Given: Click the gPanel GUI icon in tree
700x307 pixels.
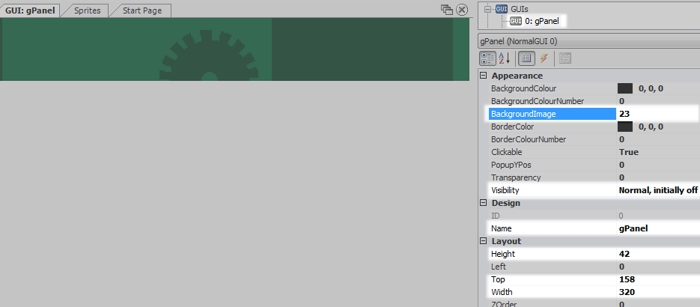Looking at the screenshot, I should 516,21.
